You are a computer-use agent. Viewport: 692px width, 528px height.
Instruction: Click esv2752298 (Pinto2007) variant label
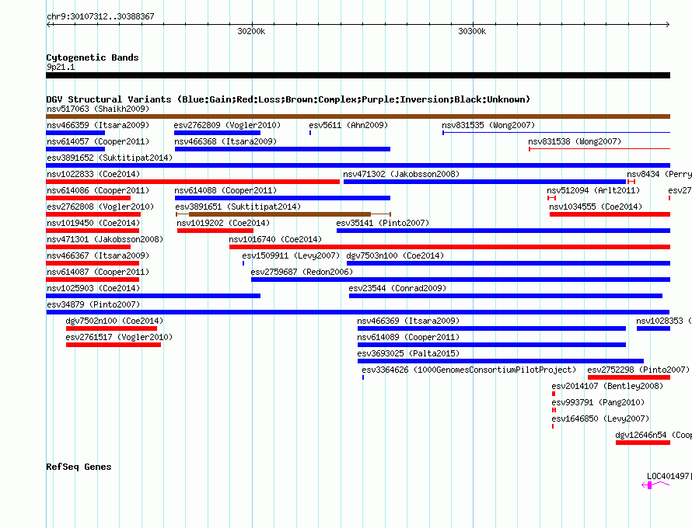tap(638, 370)
